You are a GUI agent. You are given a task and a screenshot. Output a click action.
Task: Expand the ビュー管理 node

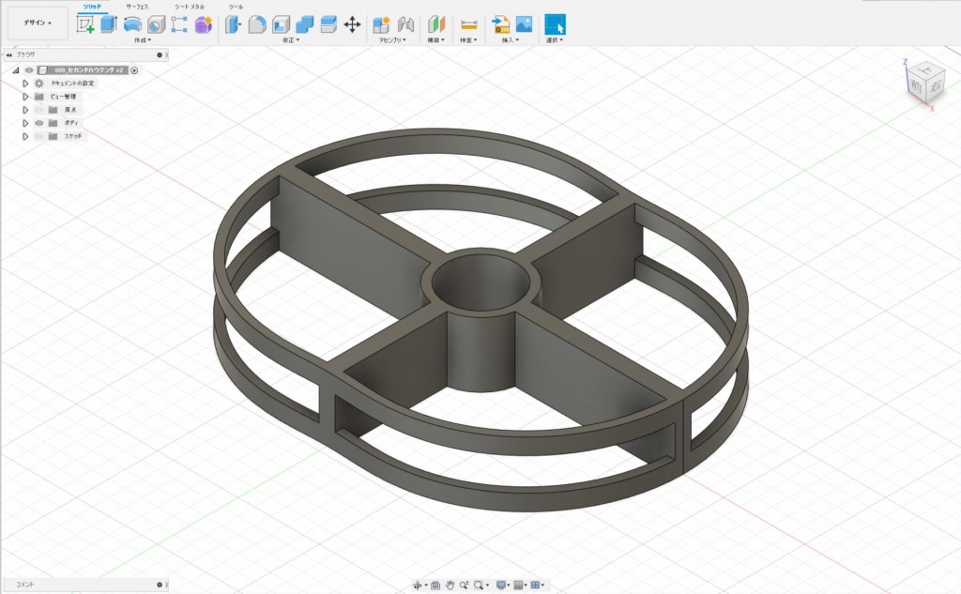click(25, 97)
